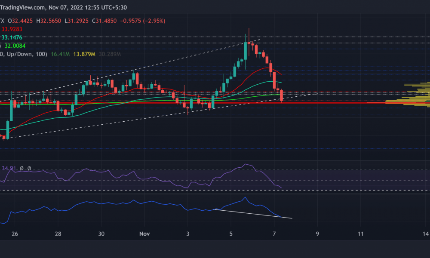Click the open price value O32.4425

pos(20,21)
